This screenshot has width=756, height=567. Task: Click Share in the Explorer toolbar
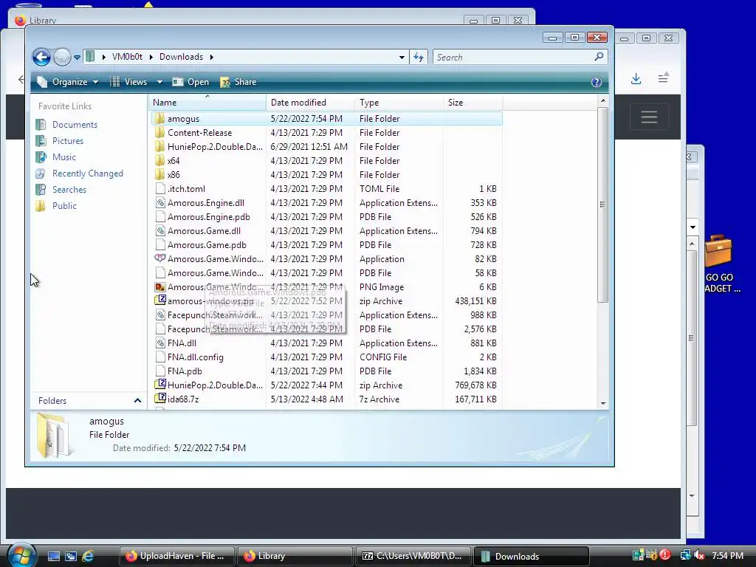238,82
